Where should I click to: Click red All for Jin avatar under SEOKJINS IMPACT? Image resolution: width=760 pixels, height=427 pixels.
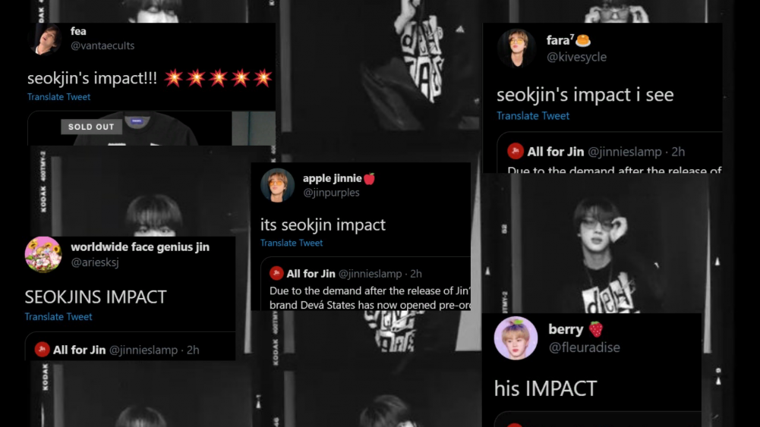coord(43,349)
